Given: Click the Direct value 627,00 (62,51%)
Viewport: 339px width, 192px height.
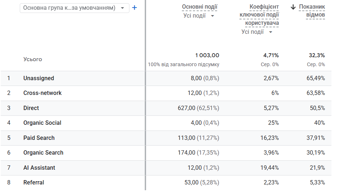Looking at the screenshot, I should point(198,108).
